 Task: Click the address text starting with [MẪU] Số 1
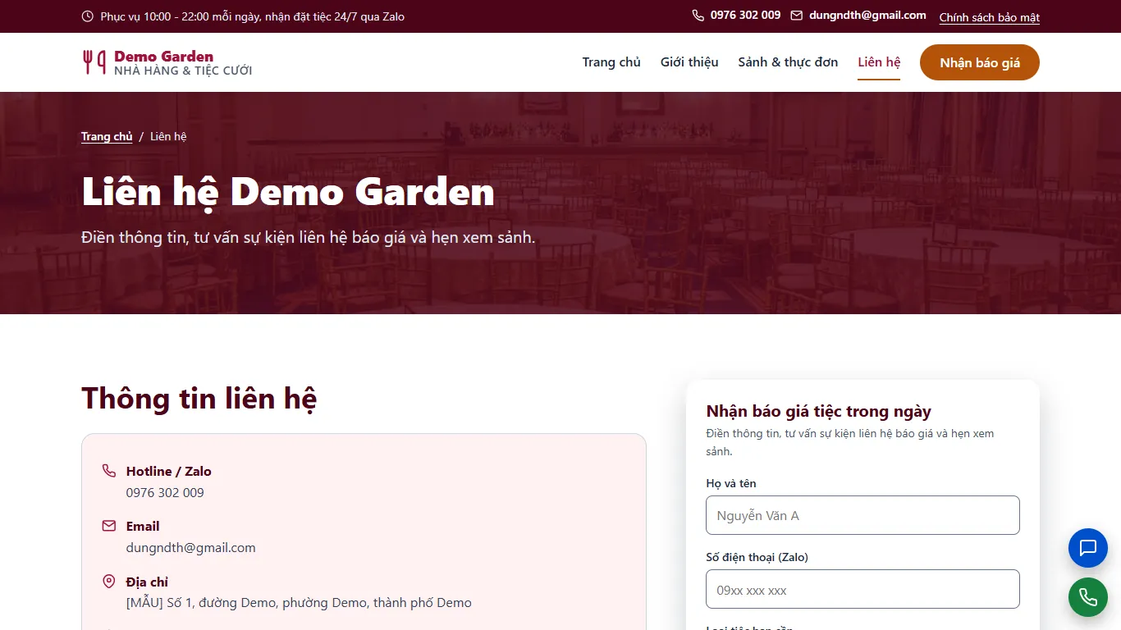click(x=299, y=603)
